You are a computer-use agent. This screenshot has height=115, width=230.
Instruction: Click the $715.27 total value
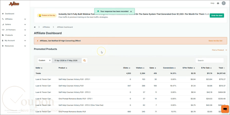pos(222,79)
